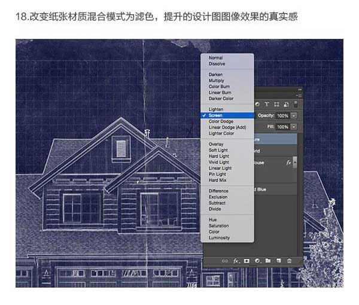This screenshot has height=305, width=359.
Task: Filter layers by adjustment layer icon
Action: point(257,104)
